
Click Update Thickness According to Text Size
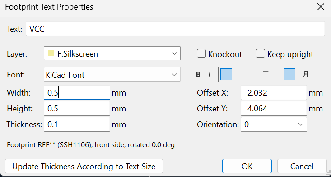click(84, 167)
